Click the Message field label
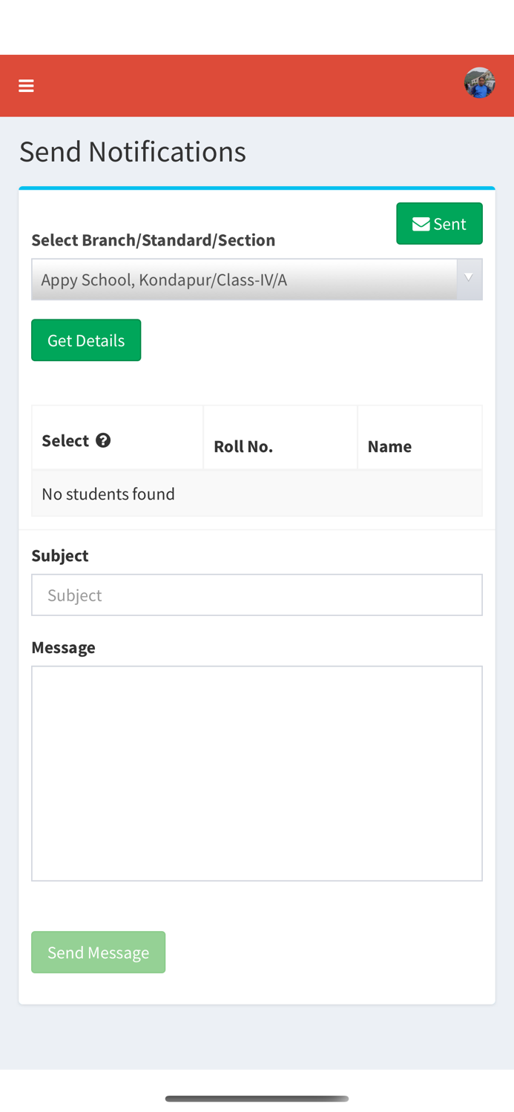This screenshot has width=514, height=1112. [63, 647]
